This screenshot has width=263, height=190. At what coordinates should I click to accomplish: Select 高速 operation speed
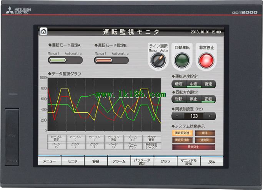click(x=208, y=84)
